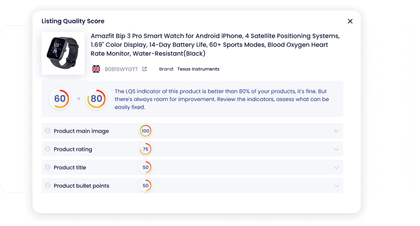Image resolution: width=420 pixels, height=226 pixels.
Task: Click the 100 score circle for main image
Action: [145, 131]
